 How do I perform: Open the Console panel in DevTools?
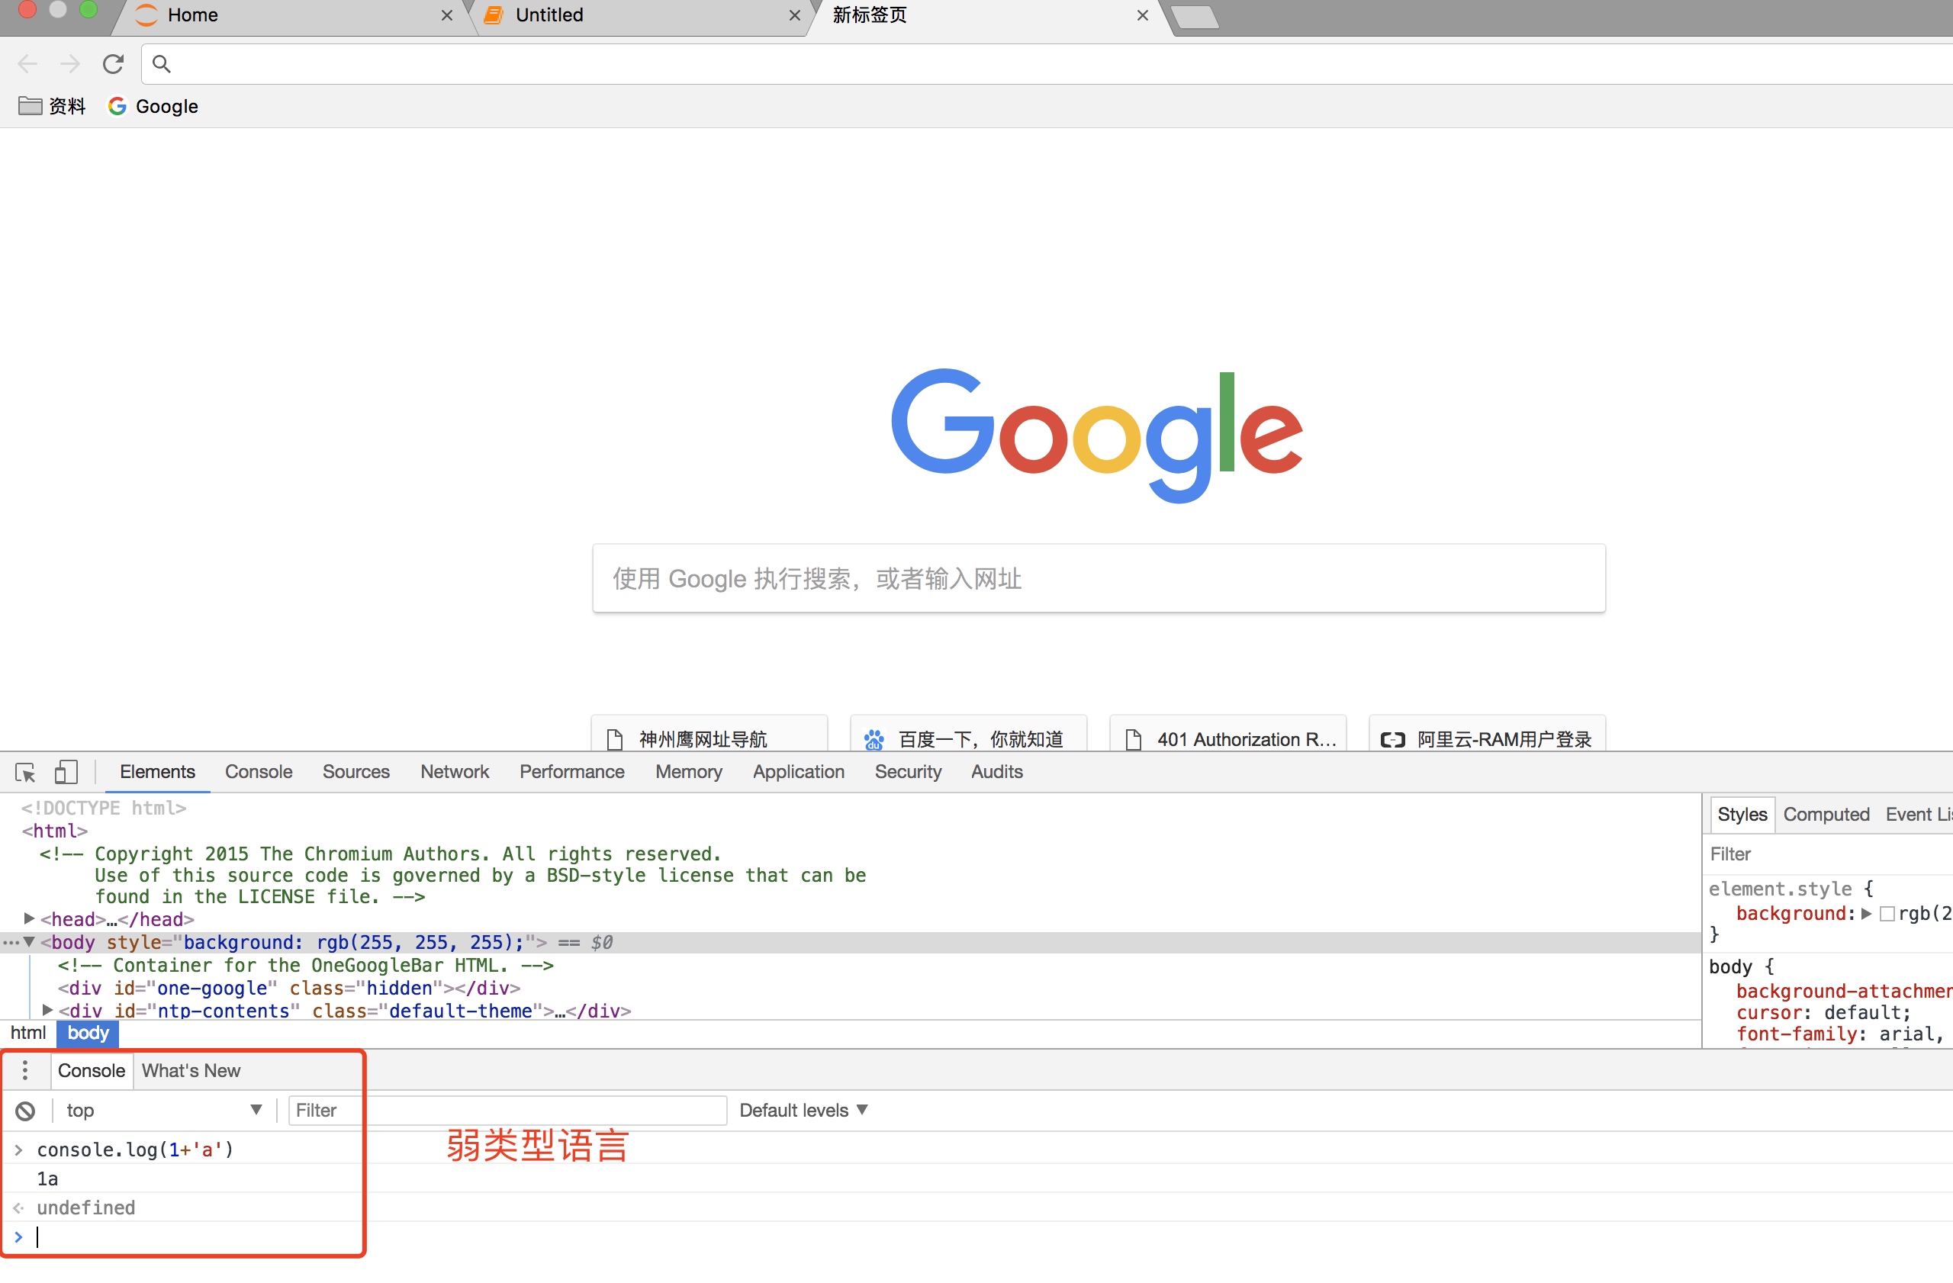(259, 772)
